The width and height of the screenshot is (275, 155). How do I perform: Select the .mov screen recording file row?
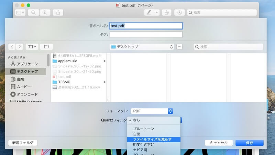coord(79,87)
